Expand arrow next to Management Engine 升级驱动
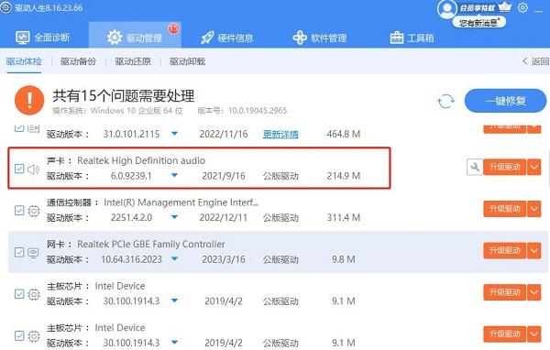The width and height of the screenshot is (550, 350). click(x=533, y=209)
